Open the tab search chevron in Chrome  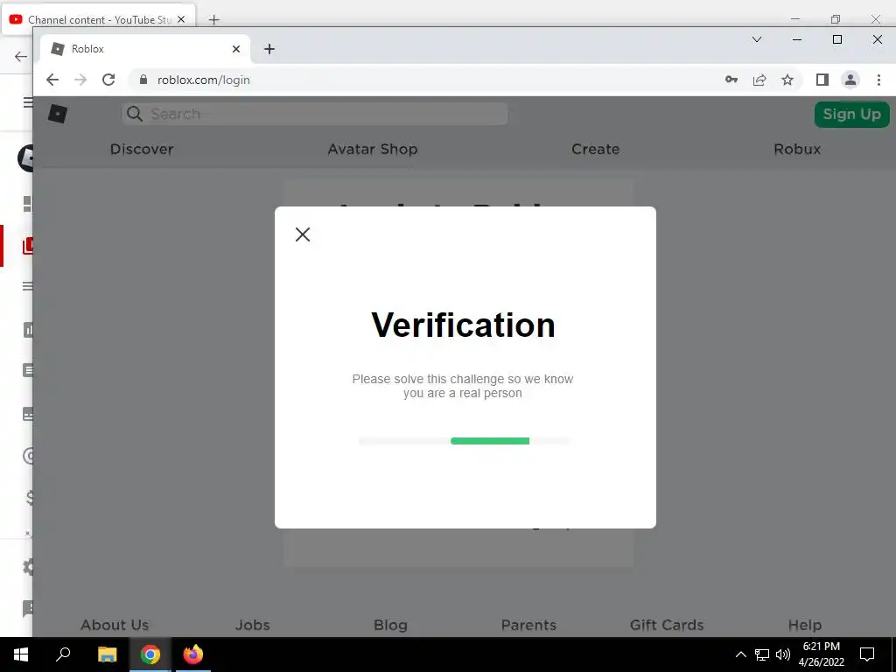coord(757,39)
